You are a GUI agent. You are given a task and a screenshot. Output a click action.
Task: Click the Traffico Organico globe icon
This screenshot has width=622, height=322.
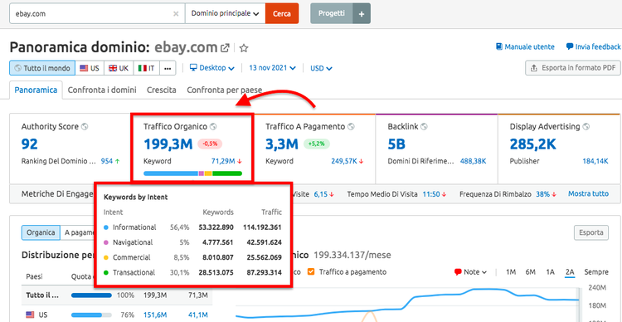click(213, 127)
